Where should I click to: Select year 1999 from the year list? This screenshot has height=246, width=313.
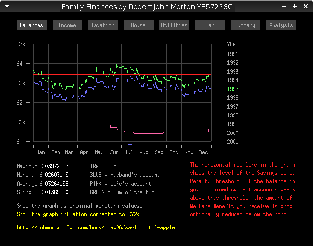pos(233,124)
